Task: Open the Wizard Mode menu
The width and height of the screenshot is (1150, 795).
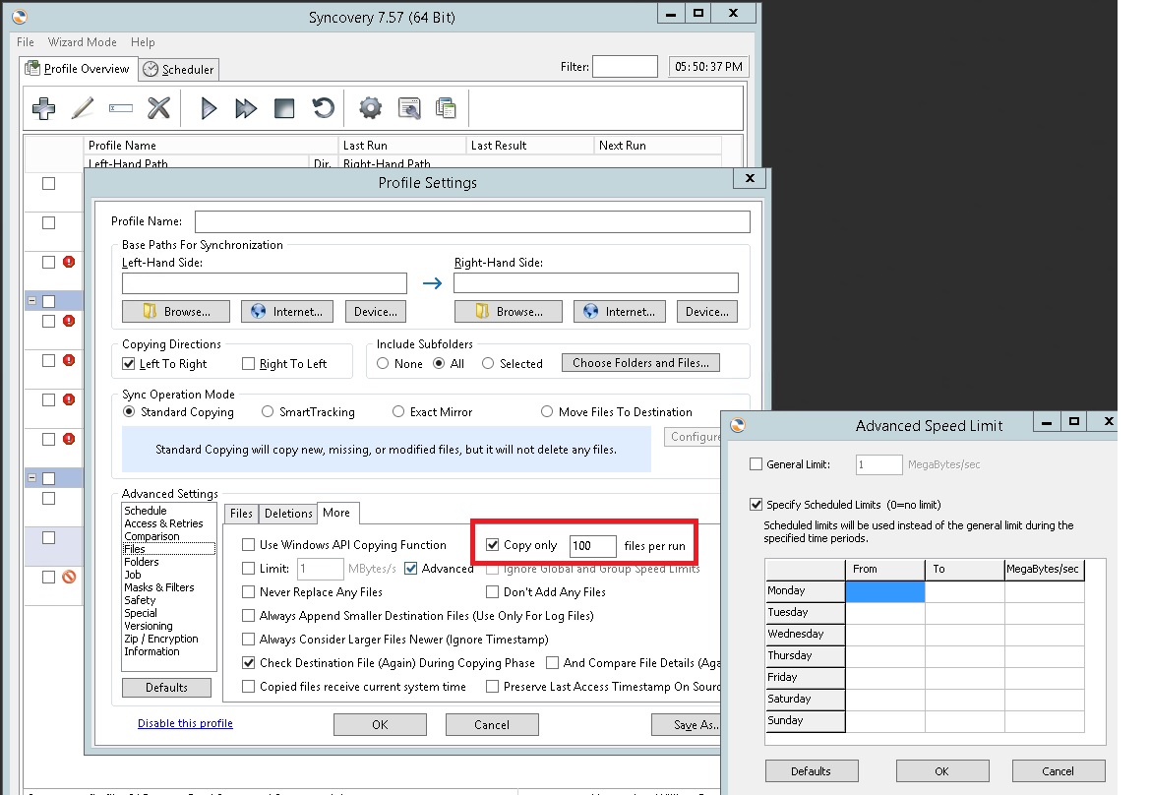Action: pos(83,41)
